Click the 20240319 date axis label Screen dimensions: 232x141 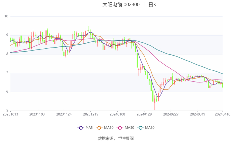point(197,114)
